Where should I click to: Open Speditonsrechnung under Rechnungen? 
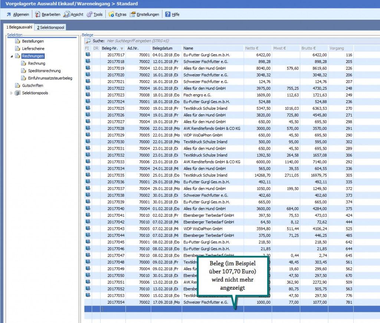(x=44, y=71)
